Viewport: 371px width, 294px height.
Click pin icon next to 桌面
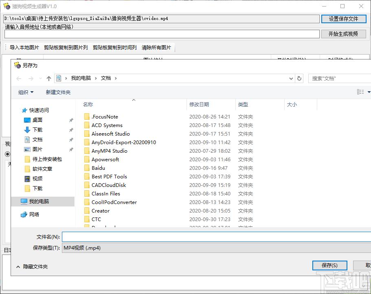coord(71,120)
